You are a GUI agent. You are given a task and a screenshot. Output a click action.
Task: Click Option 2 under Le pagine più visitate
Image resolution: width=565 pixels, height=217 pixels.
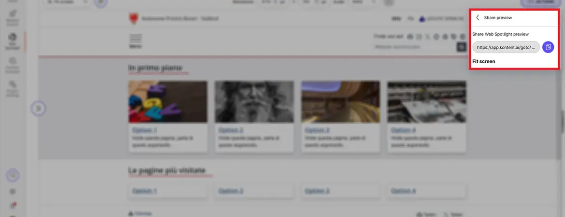(x=231, y=191)
